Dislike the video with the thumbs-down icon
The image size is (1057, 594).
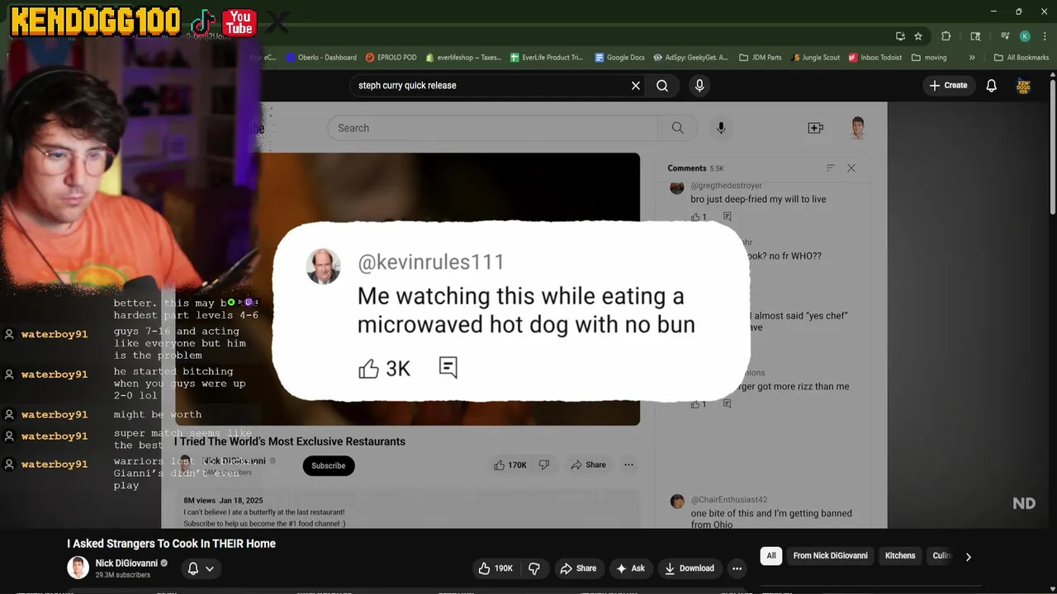[534, 568]
